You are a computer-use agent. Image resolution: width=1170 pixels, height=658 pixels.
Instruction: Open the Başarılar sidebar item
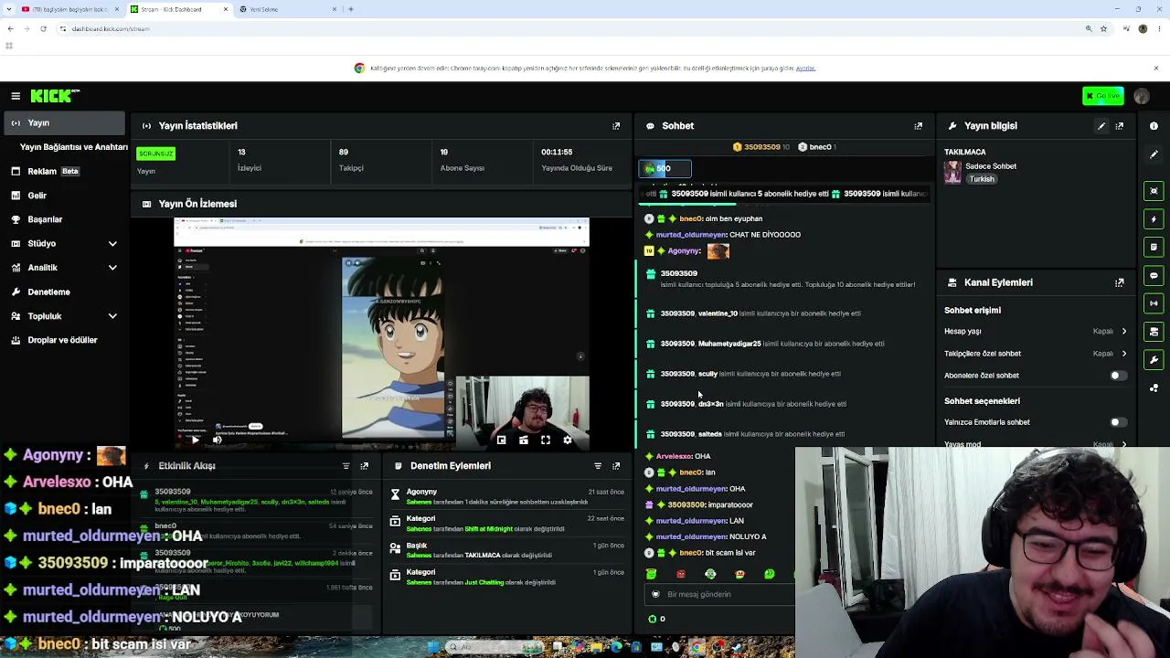pyautogui.click(x=64, y=219)
